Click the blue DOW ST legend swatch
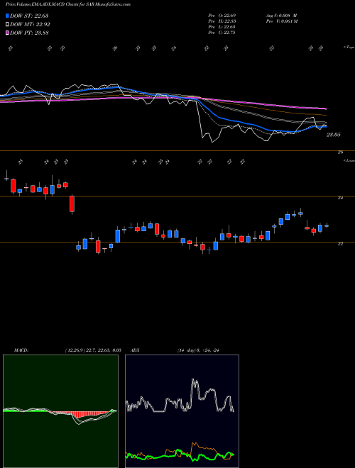Image resolution: width=355 pixels, height=468 pixels. pos(7,16)
